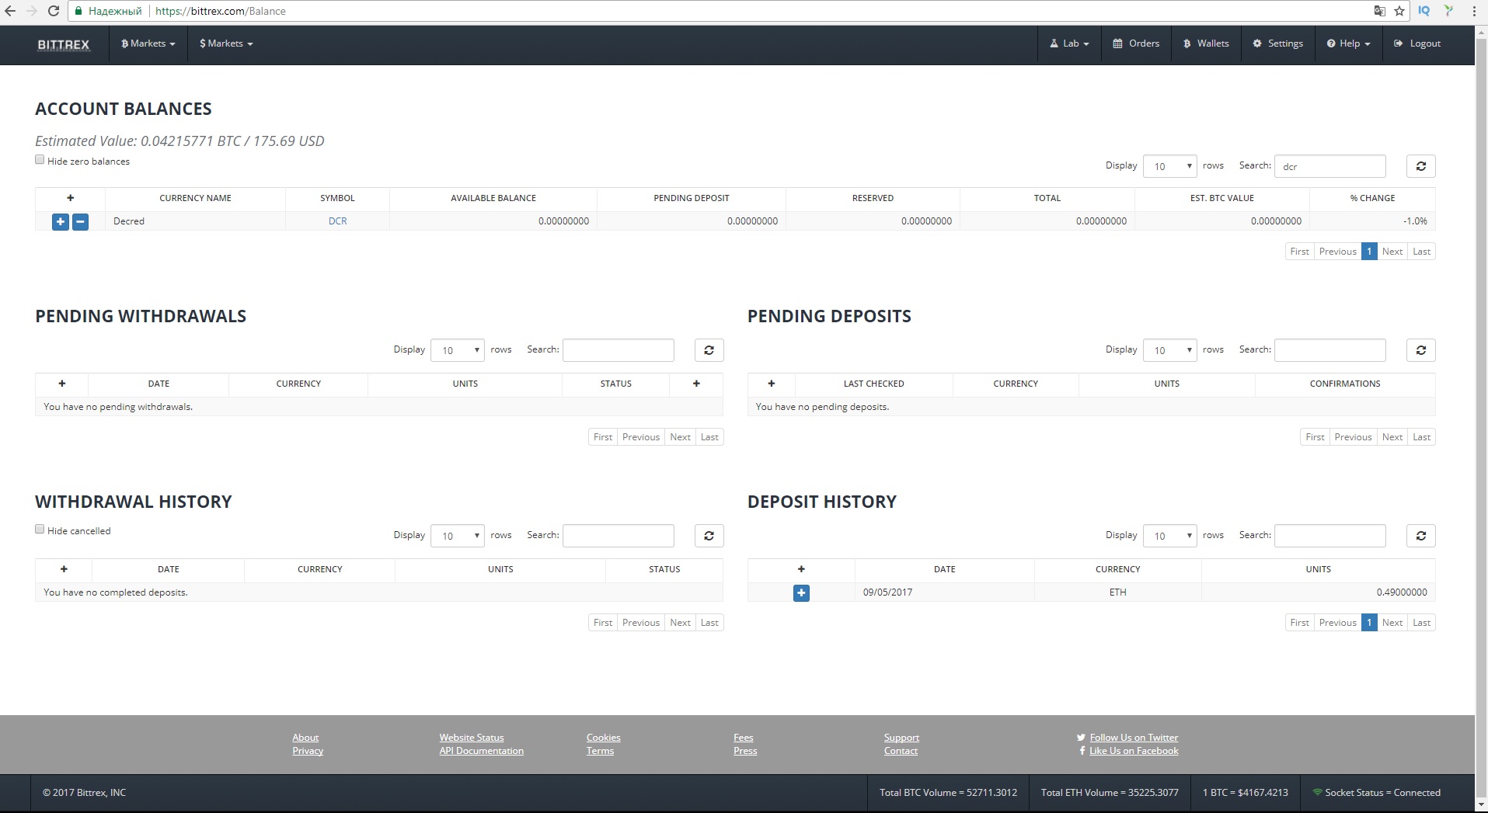Refresh the Account Balances table
The height and width of the screenshot is (813, 1488).
point(1420,166)
